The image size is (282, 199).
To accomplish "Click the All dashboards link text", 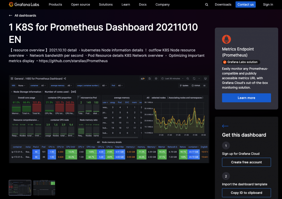I will point(25,15).
